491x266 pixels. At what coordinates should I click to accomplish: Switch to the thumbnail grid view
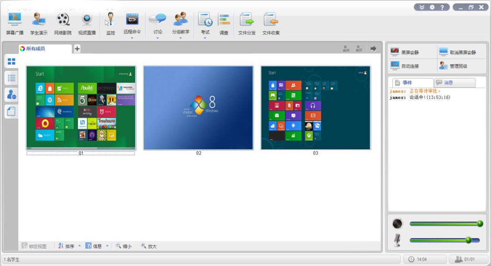[12, 61]
